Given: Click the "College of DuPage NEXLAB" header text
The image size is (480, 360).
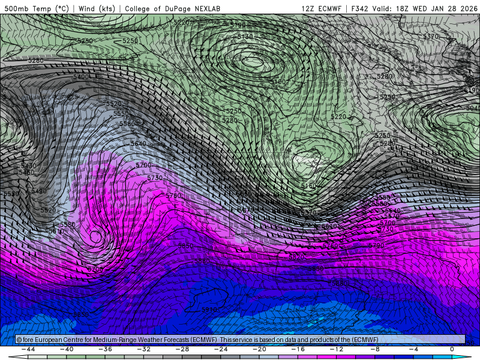Looking at the screenshot, I should (x=172, y=8).
